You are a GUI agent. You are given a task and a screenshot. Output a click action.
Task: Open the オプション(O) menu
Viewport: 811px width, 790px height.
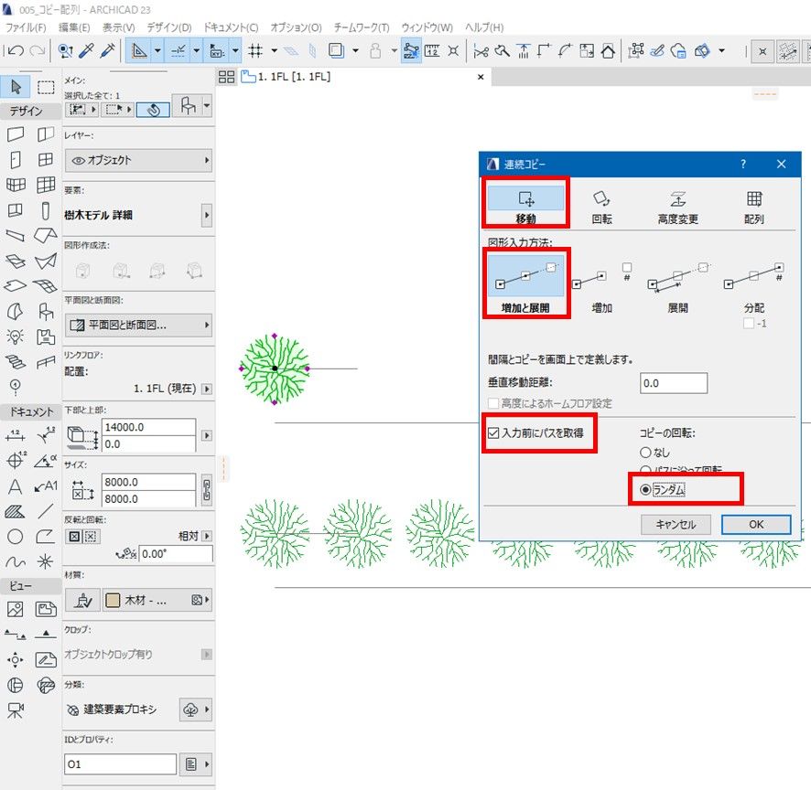296,27
